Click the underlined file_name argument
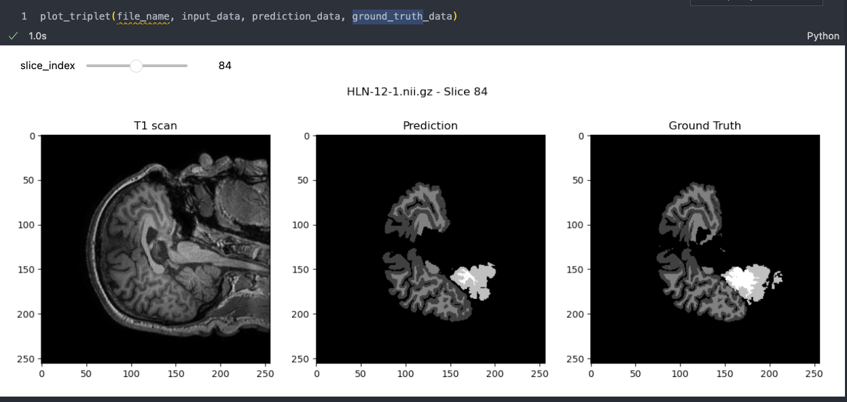The width and height of the screenshot is (847, 402). point(143,16)
